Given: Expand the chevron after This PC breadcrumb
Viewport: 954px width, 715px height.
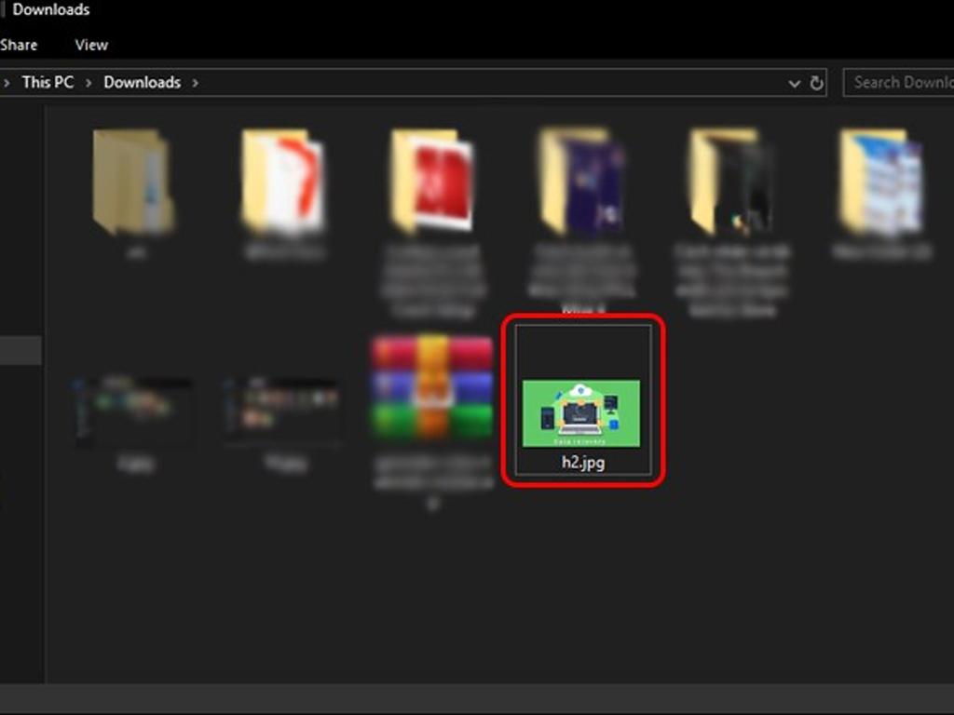Looking at the screenshot, I should click(x=89, y=83).
